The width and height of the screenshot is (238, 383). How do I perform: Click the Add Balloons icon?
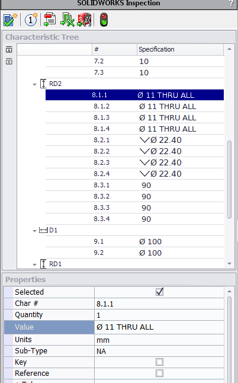pos(31,20)
